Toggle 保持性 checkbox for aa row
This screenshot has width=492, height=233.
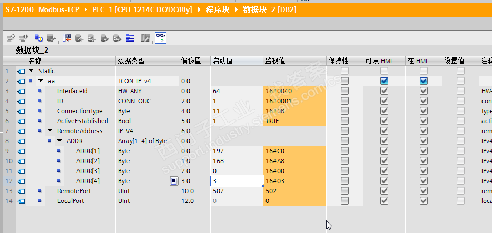tap(345, 81)
